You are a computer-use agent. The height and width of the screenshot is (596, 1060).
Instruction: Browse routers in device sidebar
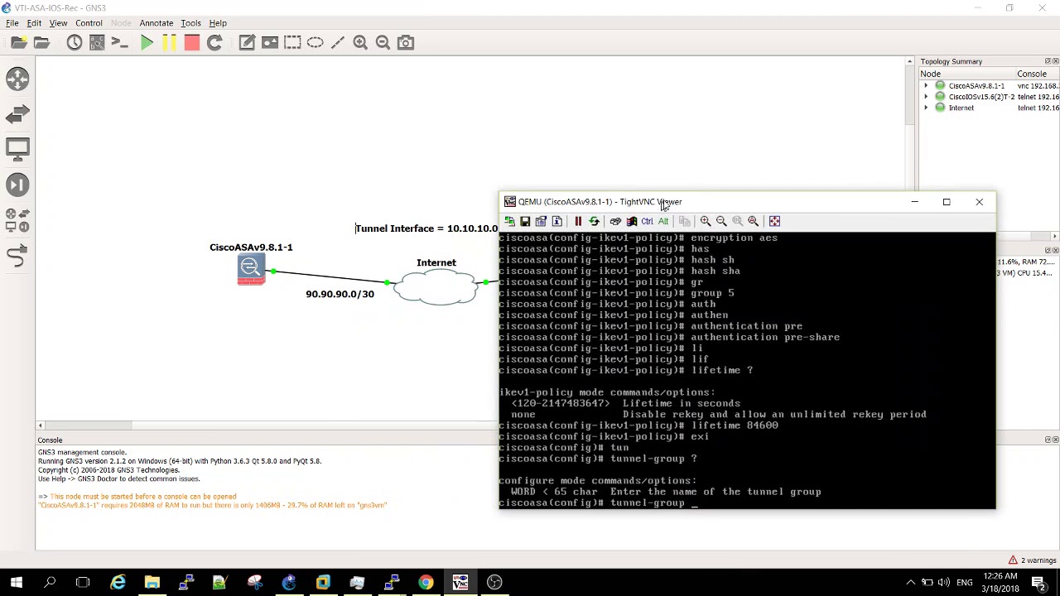coord(17,79)
